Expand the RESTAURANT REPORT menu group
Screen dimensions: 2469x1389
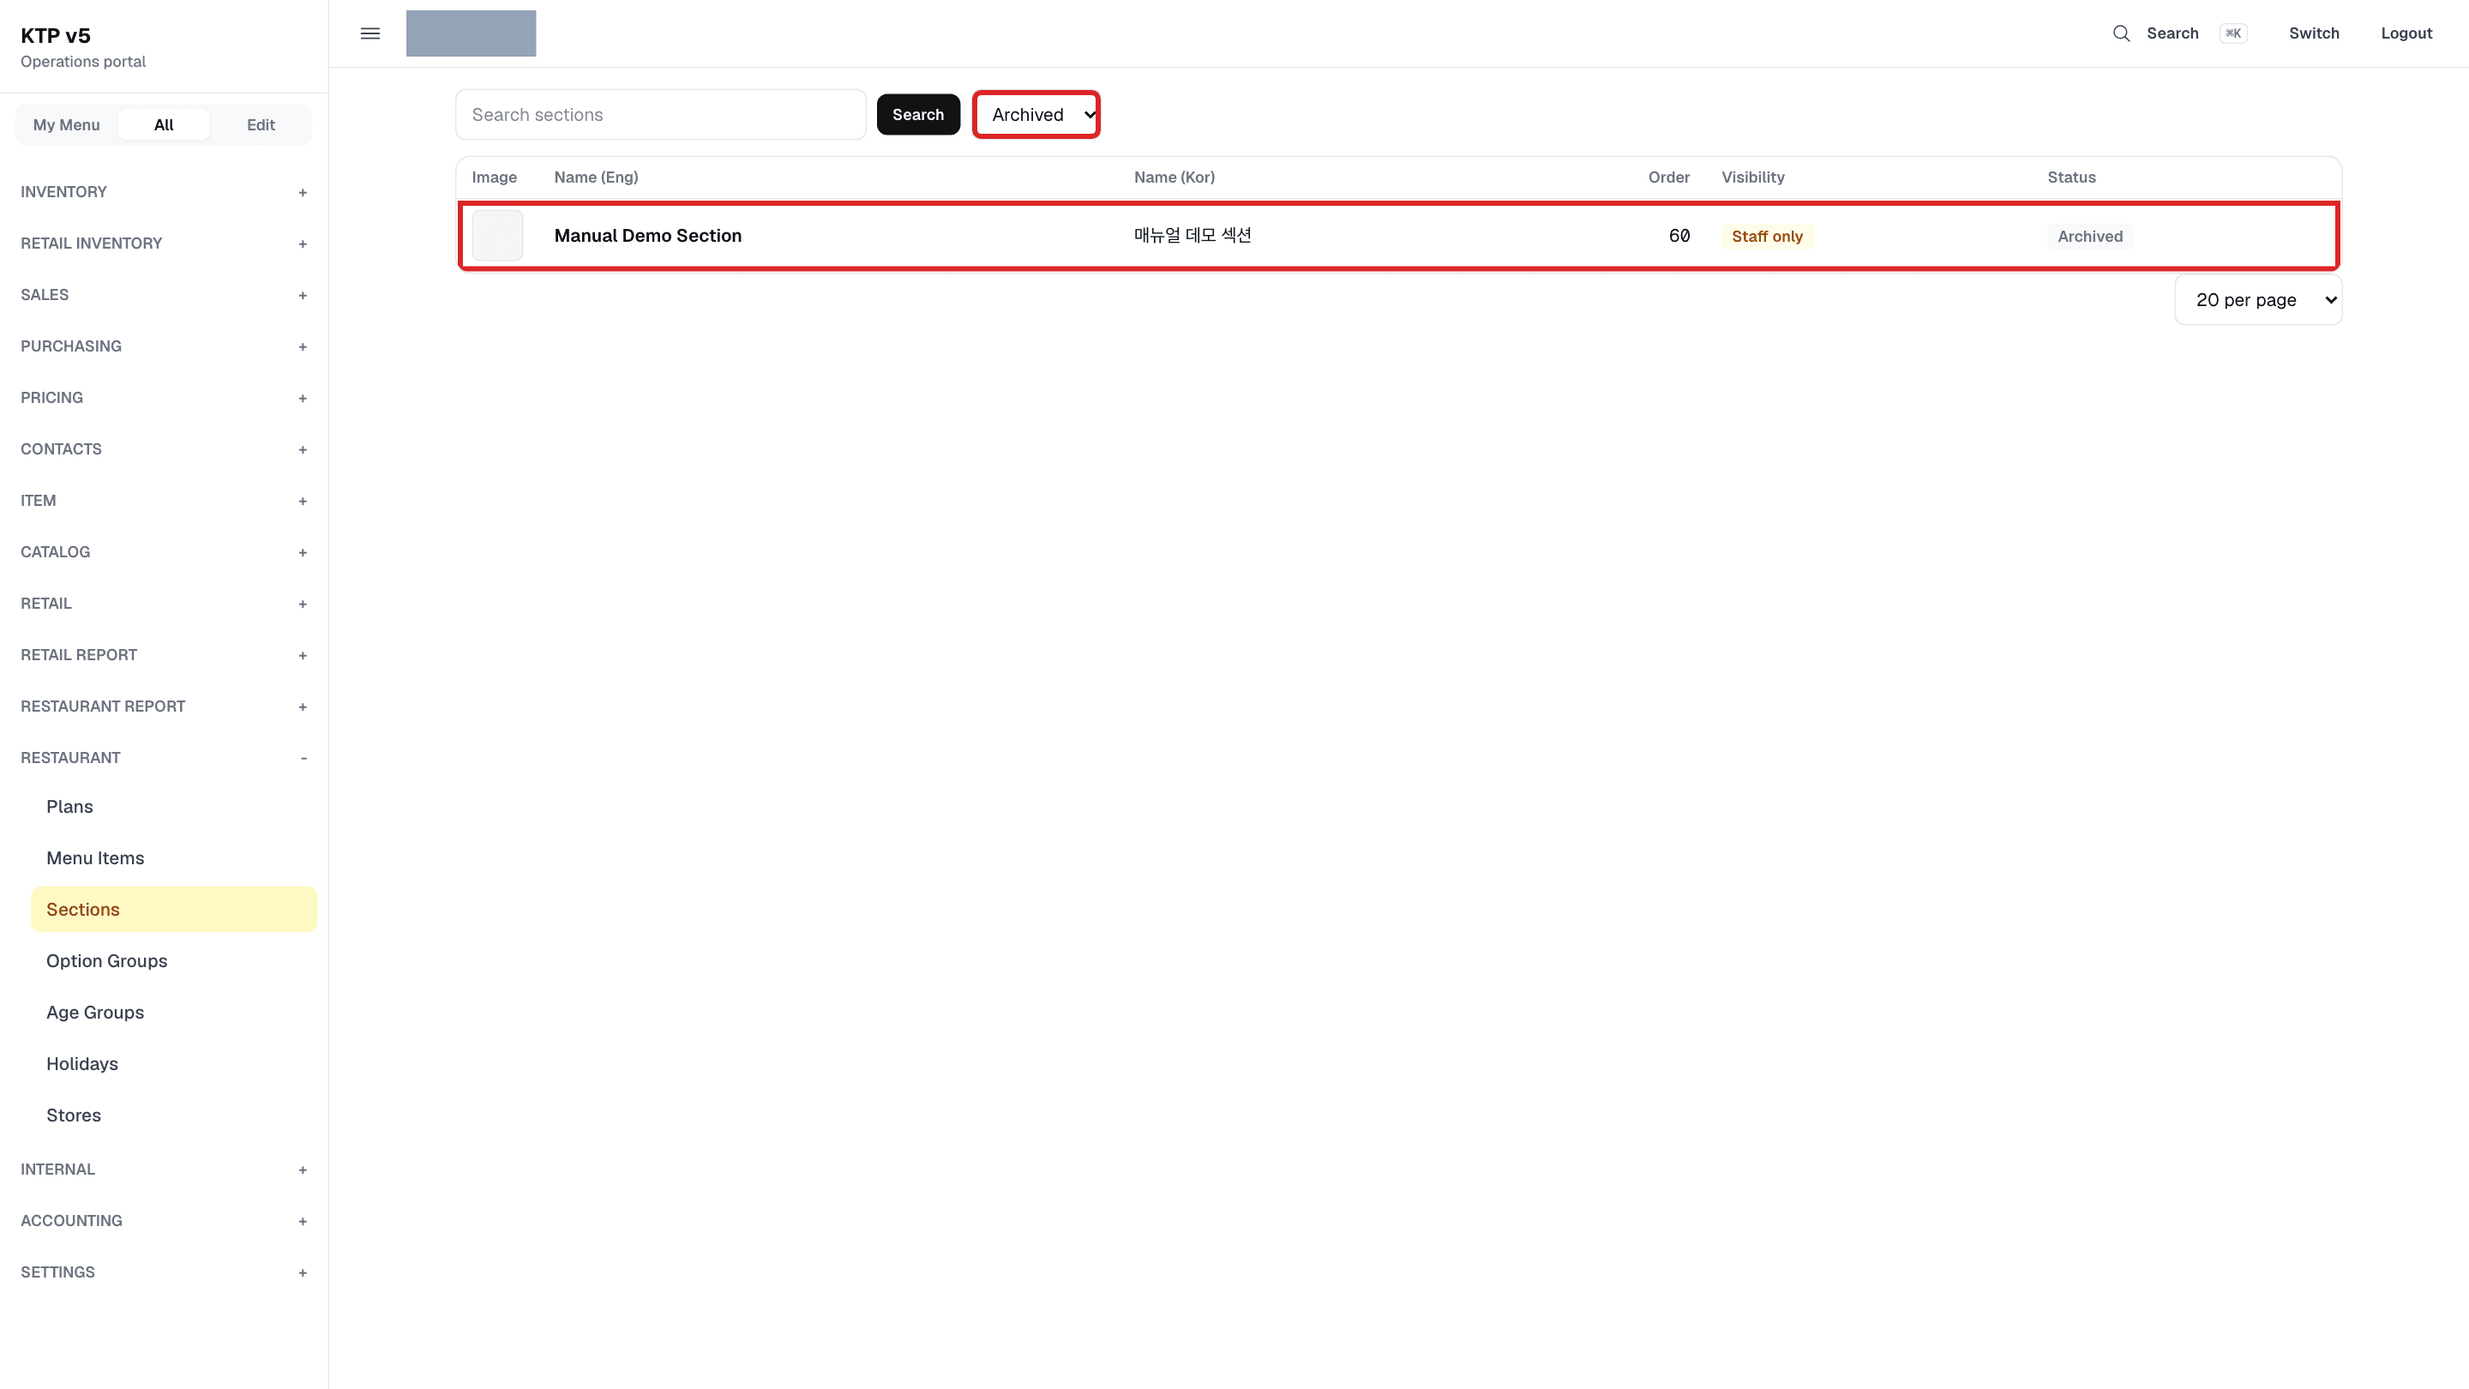pos(164,707)
